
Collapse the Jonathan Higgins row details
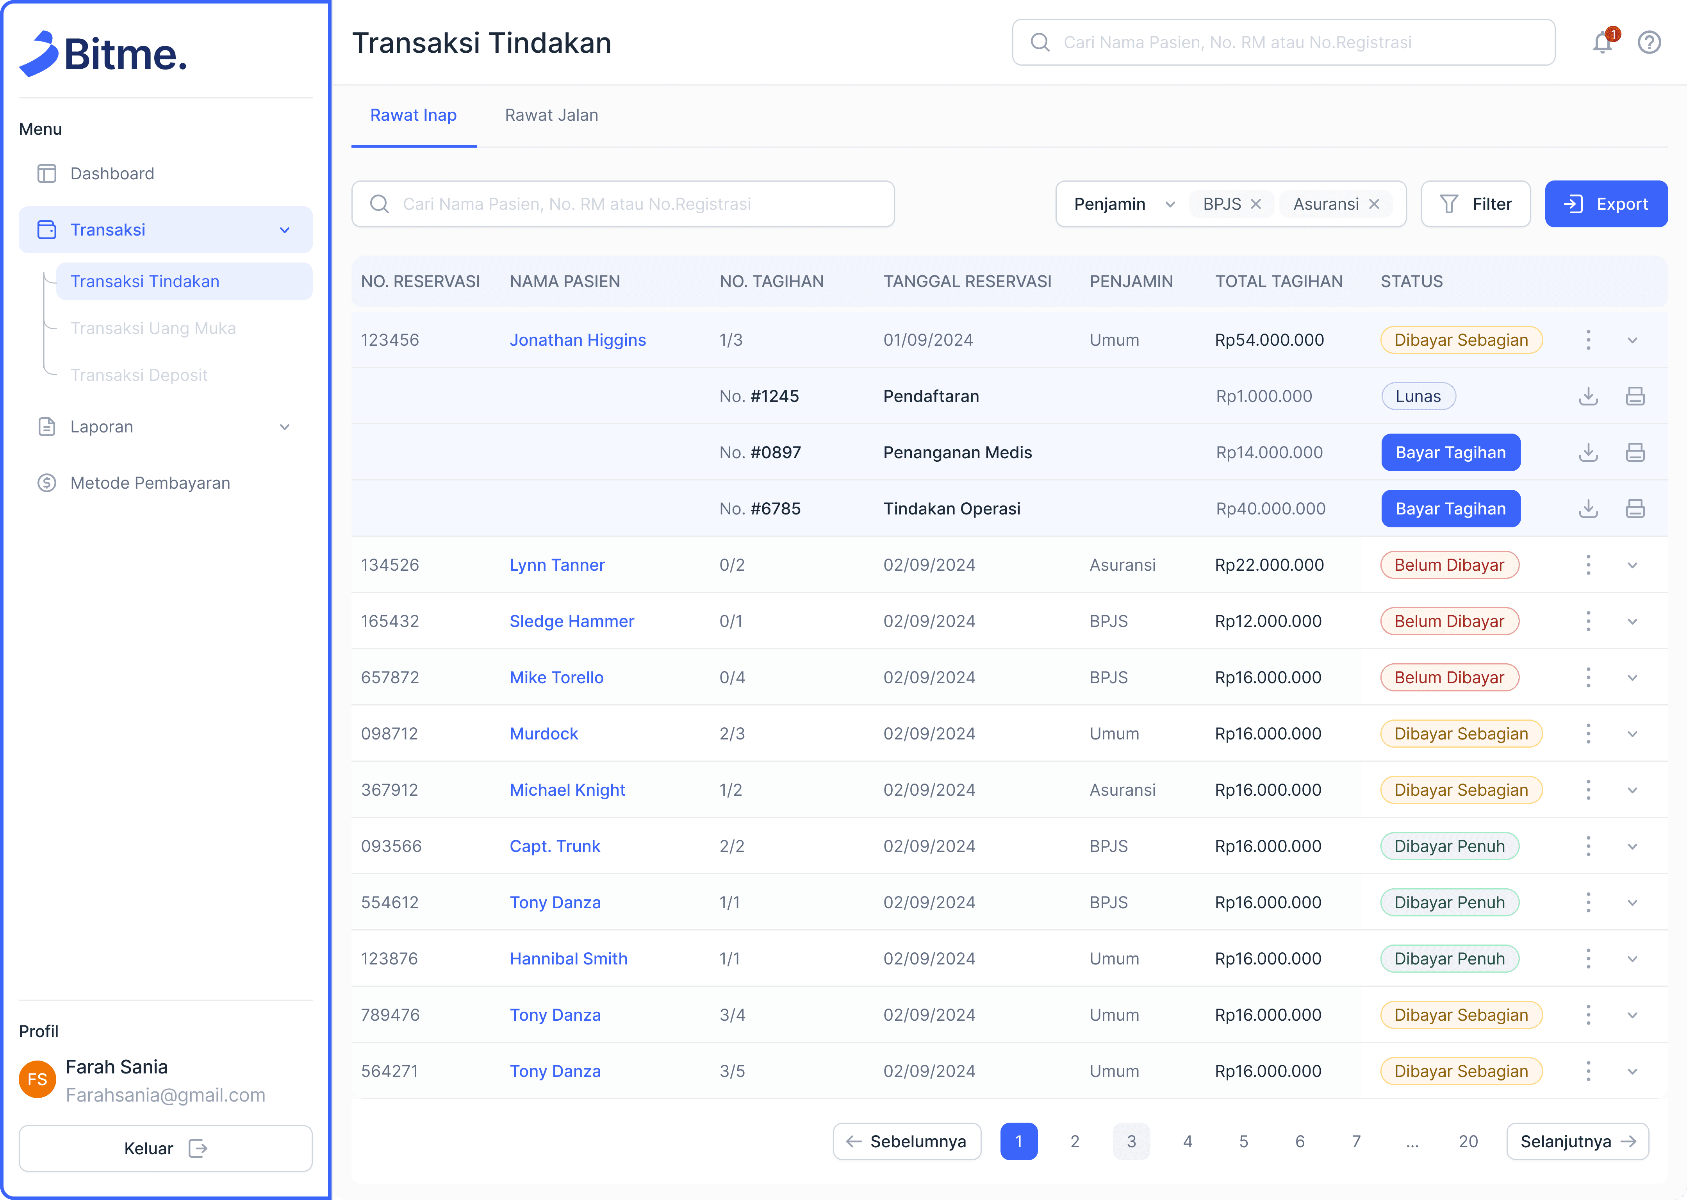(x=1632, y=341)
